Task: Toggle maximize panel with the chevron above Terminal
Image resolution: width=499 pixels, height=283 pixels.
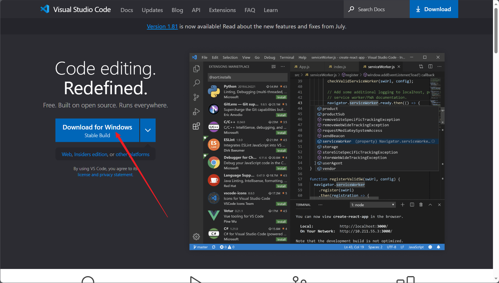Action: [430, 205]
